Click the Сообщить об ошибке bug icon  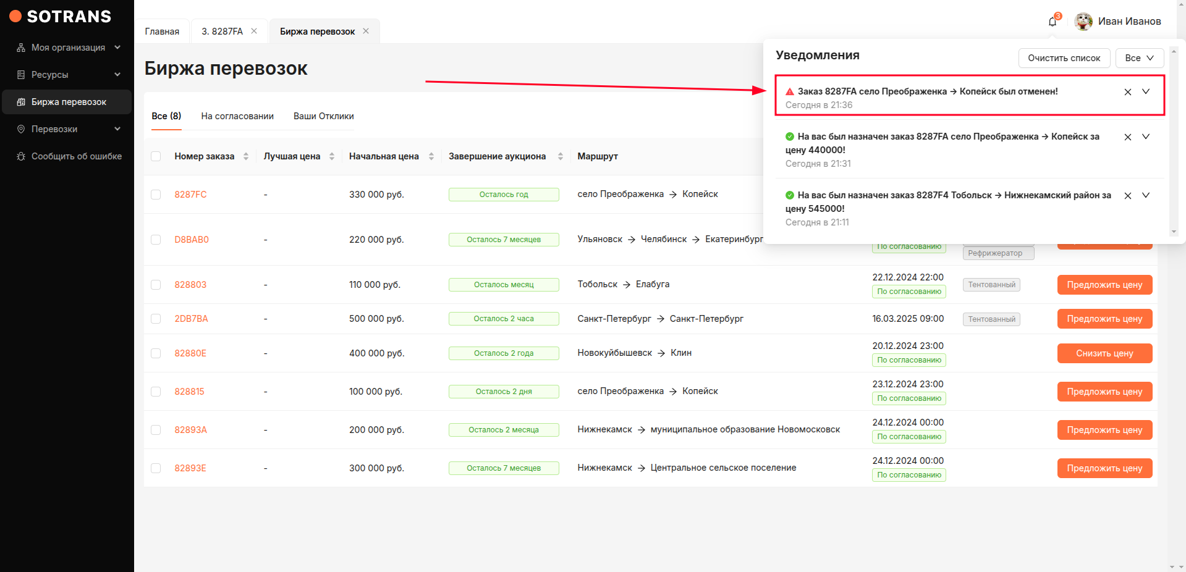[x=21, y=156]
